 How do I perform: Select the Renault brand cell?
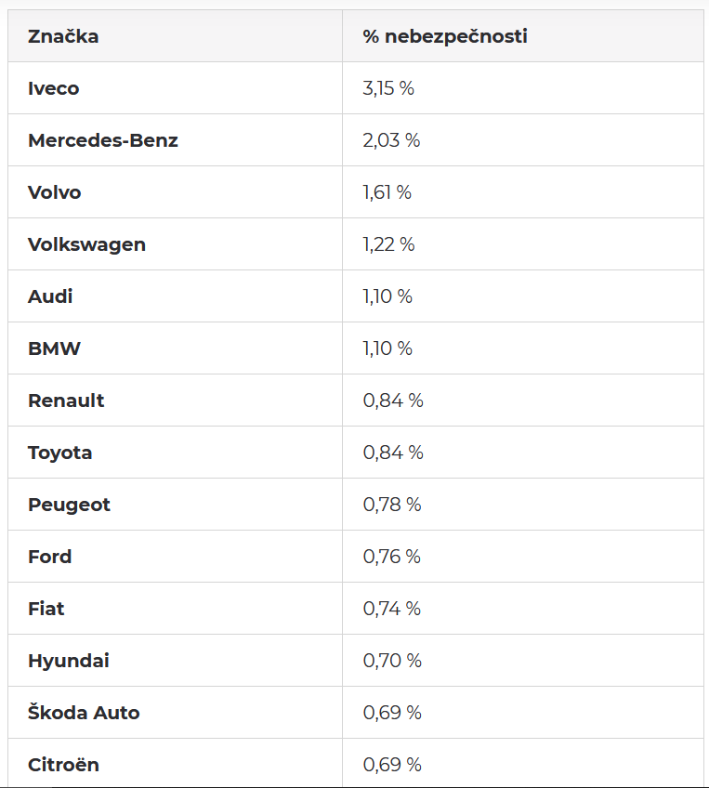[66, 401]
